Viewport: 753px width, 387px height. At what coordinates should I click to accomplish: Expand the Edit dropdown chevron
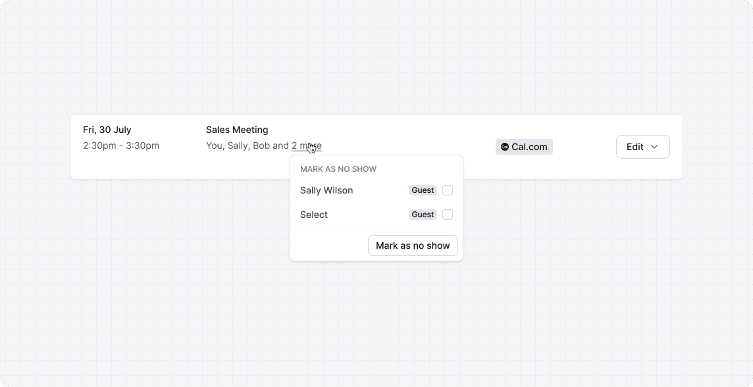(654, 147)
